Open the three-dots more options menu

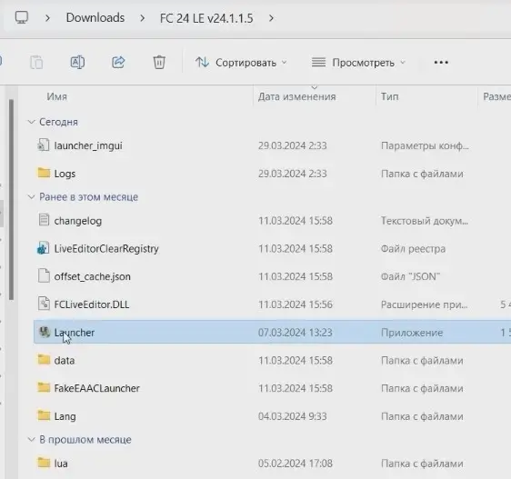(441, 62)
